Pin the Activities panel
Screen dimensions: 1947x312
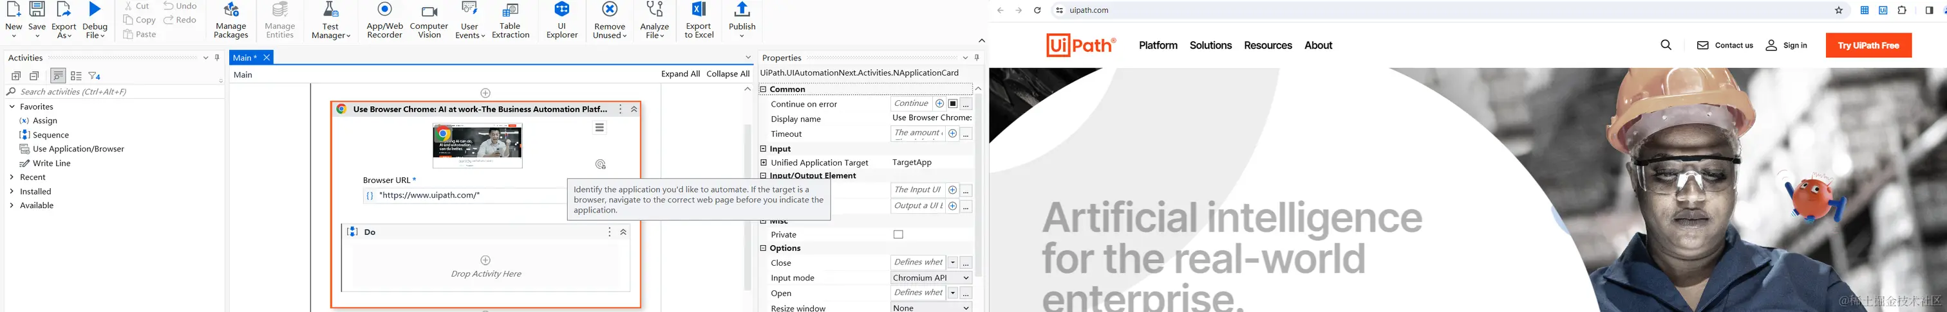217,57
